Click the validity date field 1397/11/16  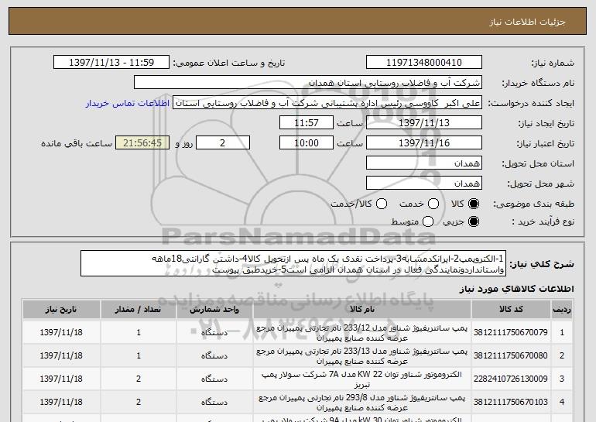tap(424, 143)
